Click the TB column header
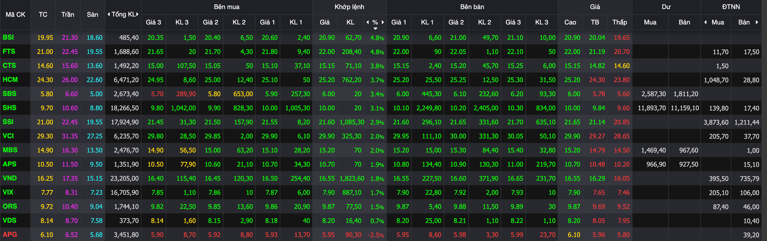 coord(595,22)
